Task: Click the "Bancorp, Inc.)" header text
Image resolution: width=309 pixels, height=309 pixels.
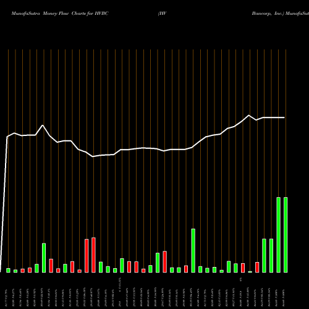Action: (x=268, y=14)
